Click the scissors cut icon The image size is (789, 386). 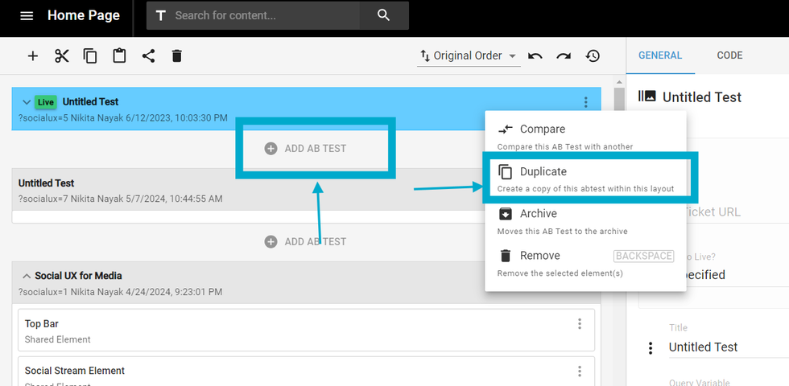click(x=62, y=56)
